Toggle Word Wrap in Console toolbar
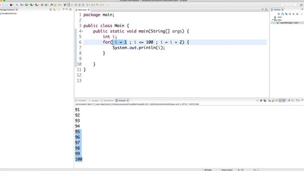This screenshot has width=304, height=171. pyautogui.click(x=276, y=100)
